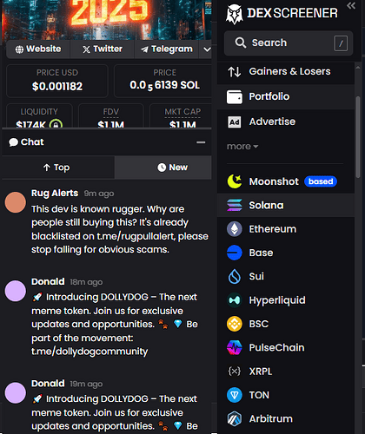Click the t.me/dollydogcommunity text
Screen dimensions: 365x434
(x=90, y=352)
